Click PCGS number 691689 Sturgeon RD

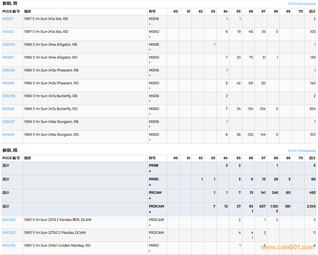pos(8,135)
